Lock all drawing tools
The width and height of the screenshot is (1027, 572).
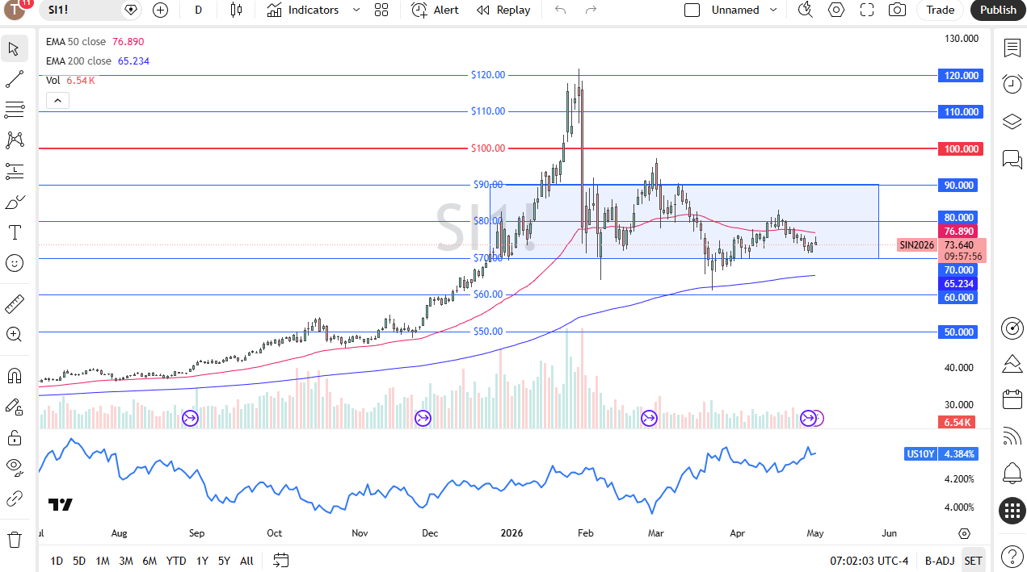click(15, 437)
